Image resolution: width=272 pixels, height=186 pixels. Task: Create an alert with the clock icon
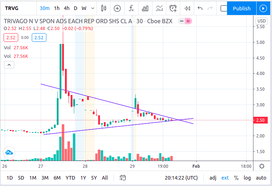click(x=173, y=8)
